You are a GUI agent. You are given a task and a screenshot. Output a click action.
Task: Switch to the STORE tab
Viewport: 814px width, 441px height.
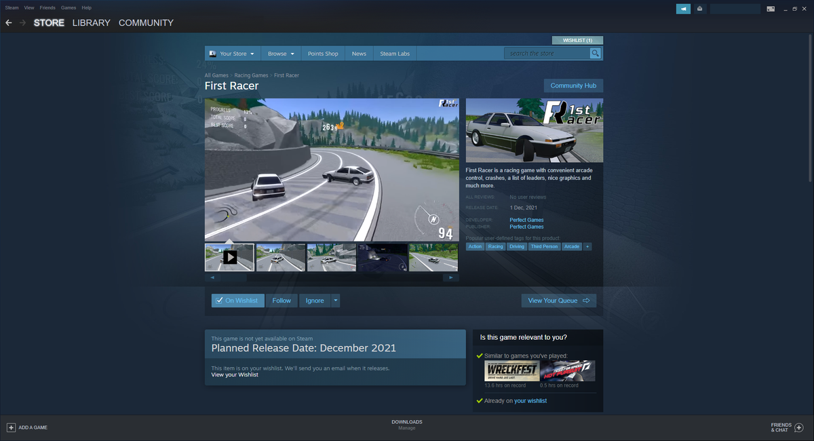click(x=49, y=22)
